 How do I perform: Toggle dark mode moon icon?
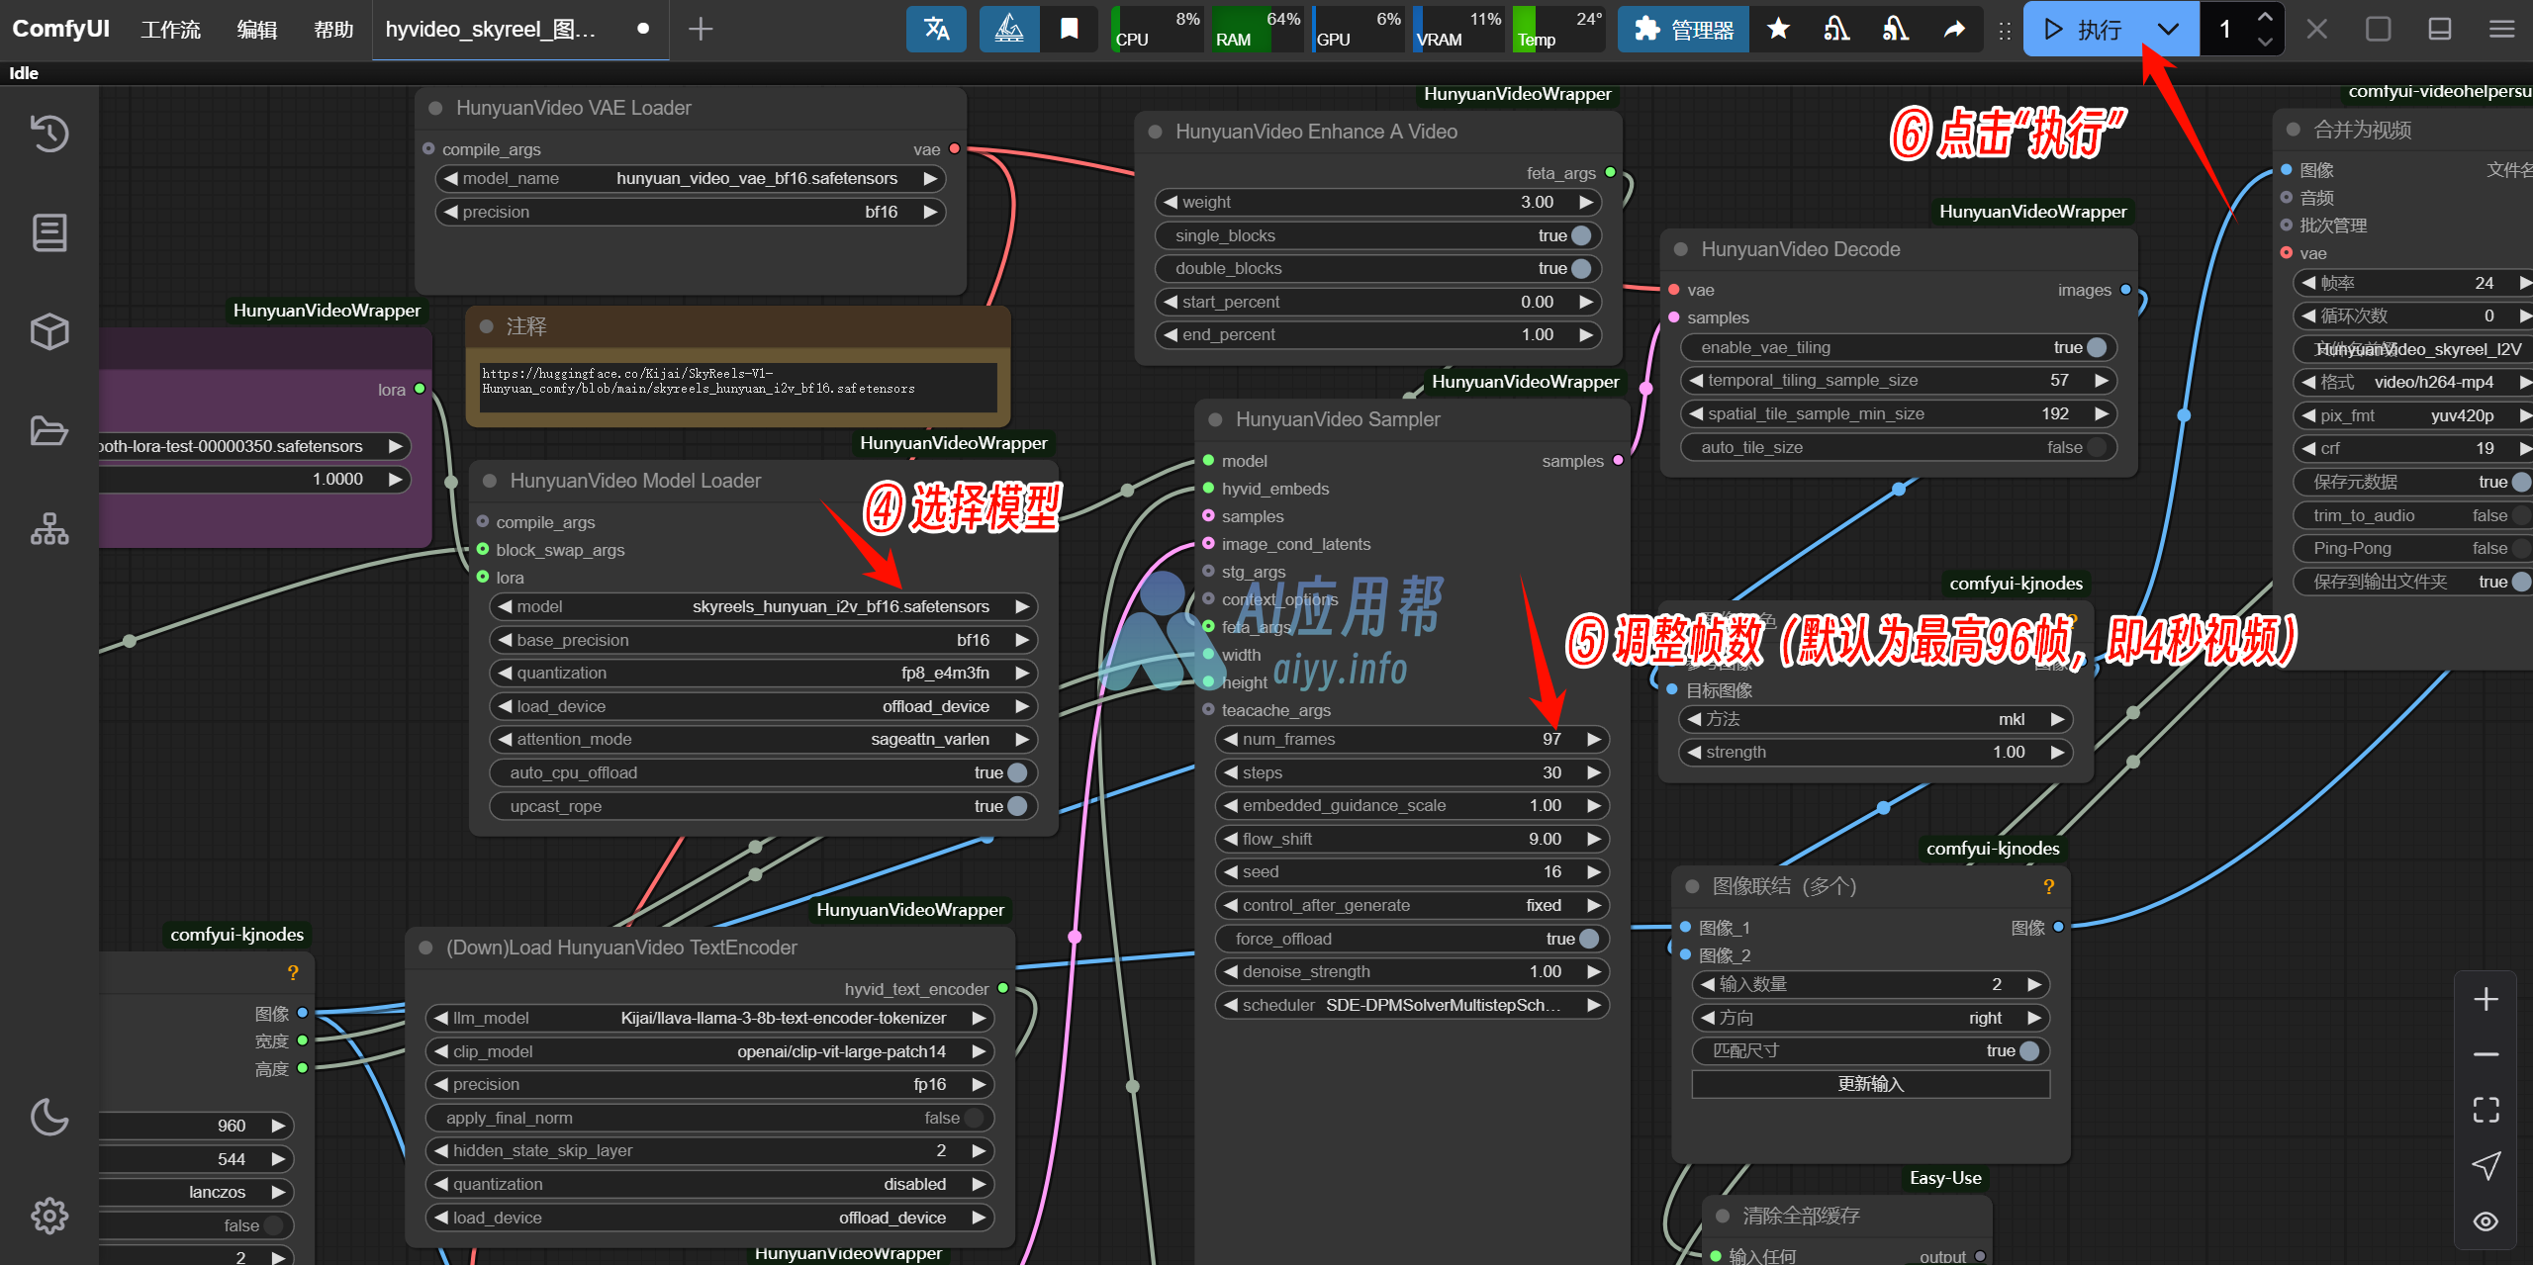point(49,1117)
